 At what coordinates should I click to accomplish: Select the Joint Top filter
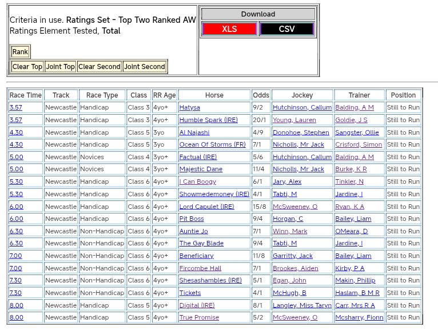pos(61,67)
